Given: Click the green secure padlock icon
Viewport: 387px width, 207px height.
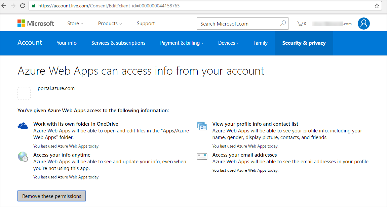Looking at the screenshot, I should pos(34,6).
